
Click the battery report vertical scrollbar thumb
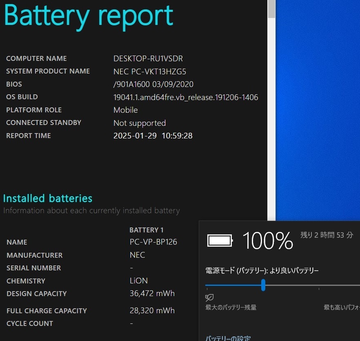pos(271,9)
